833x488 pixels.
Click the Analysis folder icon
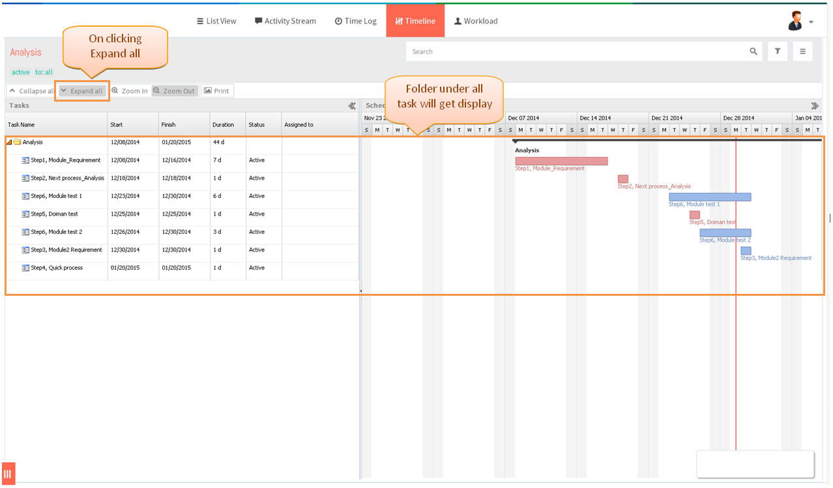pos(18,142)
